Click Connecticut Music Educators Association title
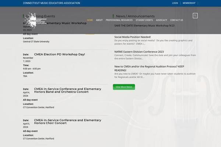 (52, 3)
